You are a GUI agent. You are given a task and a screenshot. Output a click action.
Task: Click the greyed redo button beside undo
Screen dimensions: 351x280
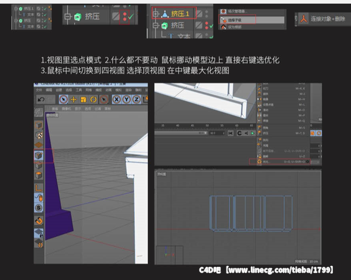pyautogui.click(x=51, y=99)
